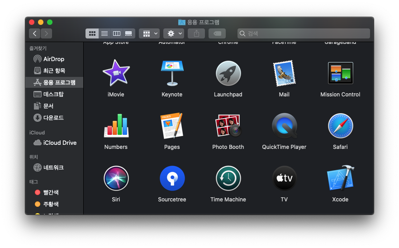Screen dimensions: 399x248
Task: Open iCloud Drive in the sidebar
Action: (x=54, y=143)
